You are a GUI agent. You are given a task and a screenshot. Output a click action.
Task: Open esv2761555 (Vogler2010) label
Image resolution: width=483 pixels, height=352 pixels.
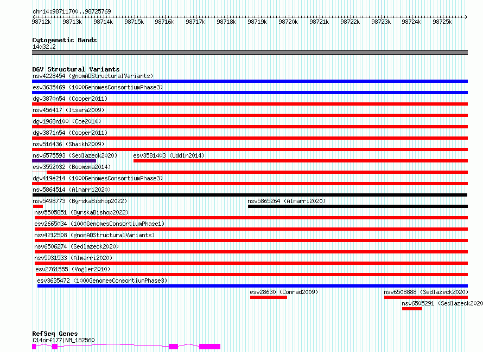pos(73,269)
